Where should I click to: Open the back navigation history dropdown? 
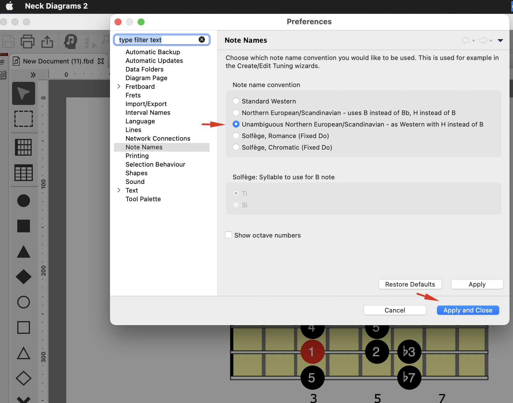(474, 41)
